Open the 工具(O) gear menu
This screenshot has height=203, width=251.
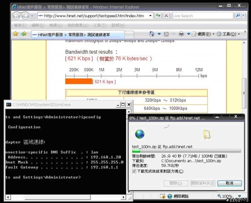[228, 34]
